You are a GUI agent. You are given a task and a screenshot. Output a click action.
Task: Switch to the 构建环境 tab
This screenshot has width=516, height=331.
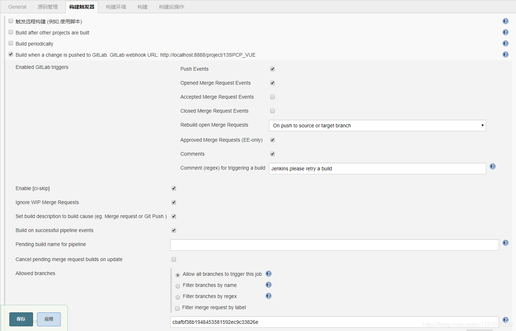(x=116, y=7)
